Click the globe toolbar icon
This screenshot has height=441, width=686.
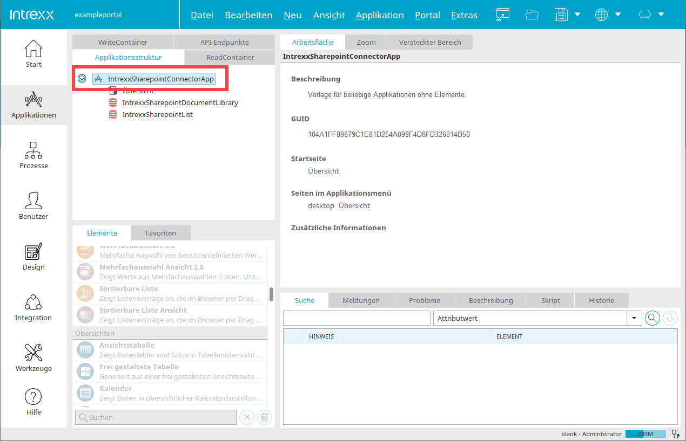tap(601, 15)
